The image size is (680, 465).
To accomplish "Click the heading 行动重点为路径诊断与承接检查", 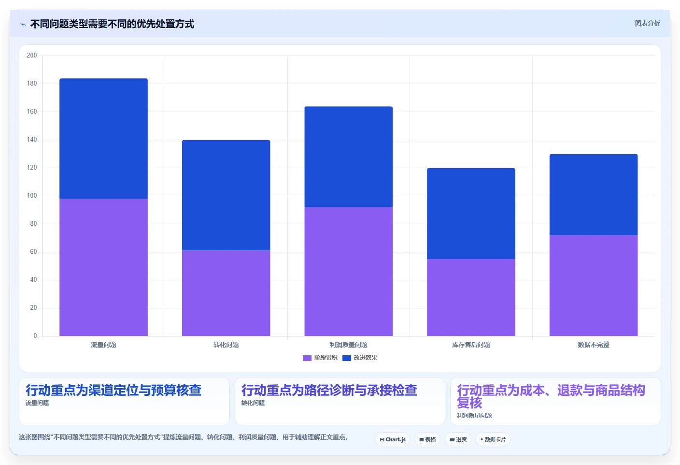I will [x=329, y=390].
